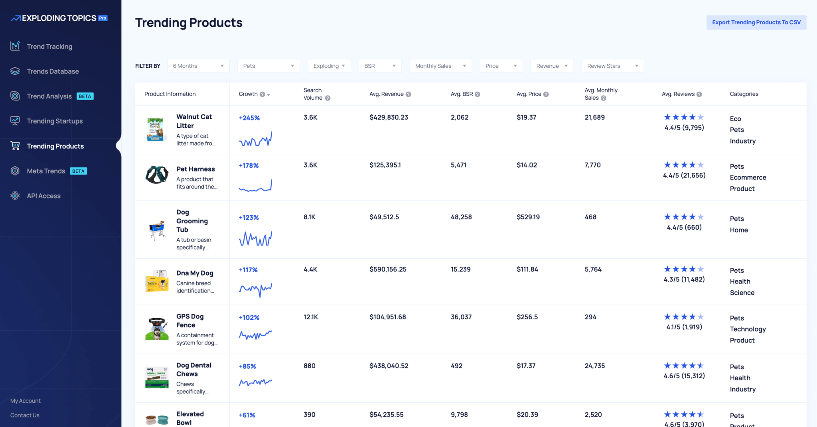Screen dimensions: 817x427
Task: Sort by Growth column arrow
Action: coord(268,95)
